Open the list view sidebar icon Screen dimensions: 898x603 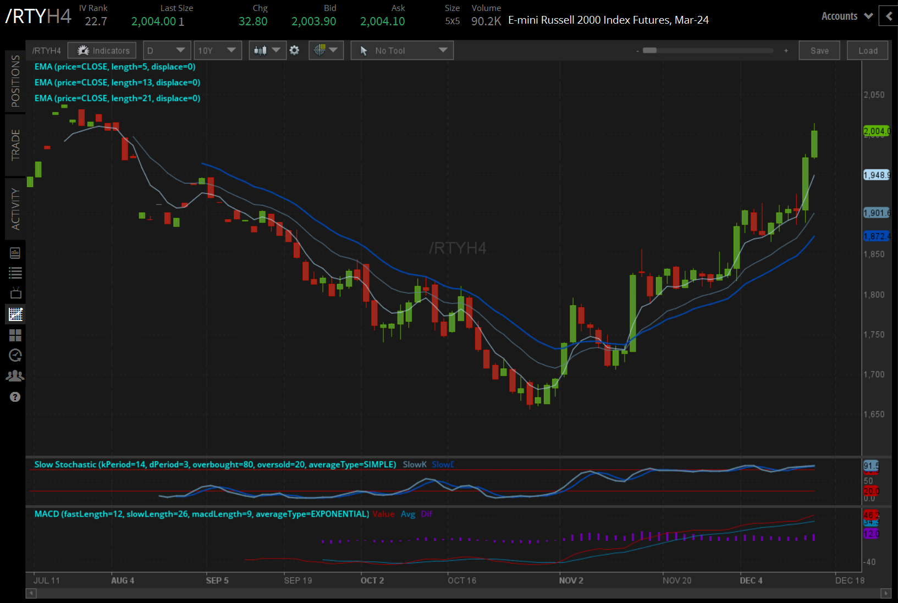pos(15,273)
